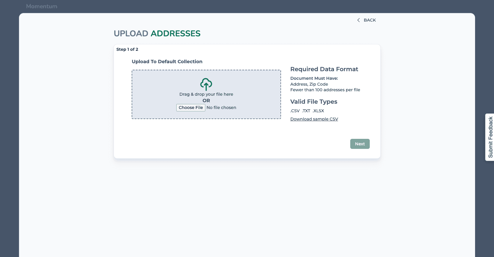Click the back chevron arrow icon
Viewport: 494px width, 257px height.
(359, 20)
